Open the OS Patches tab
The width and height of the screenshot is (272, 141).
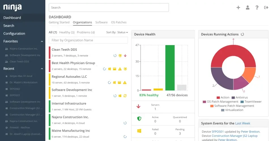[119, 22]
